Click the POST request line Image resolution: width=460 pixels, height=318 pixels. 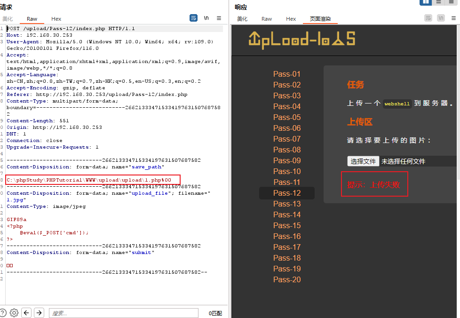pos(71,28)
